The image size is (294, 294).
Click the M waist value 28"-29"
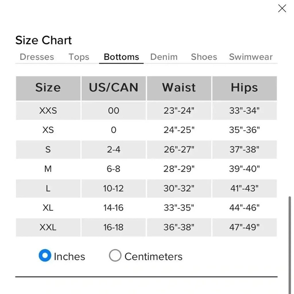[x=179, y=169]
